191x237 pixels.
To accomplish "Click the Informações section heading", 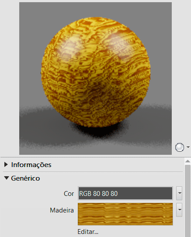I will point(31,165).
